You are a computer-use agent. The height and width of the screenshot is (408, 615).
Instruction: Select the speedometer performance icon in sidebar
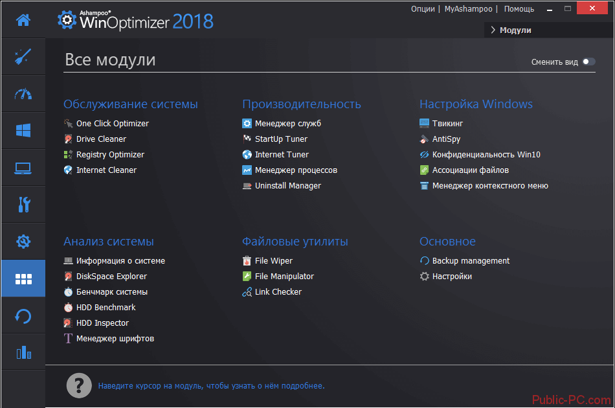pyautogui.click(x=23, y=94)
